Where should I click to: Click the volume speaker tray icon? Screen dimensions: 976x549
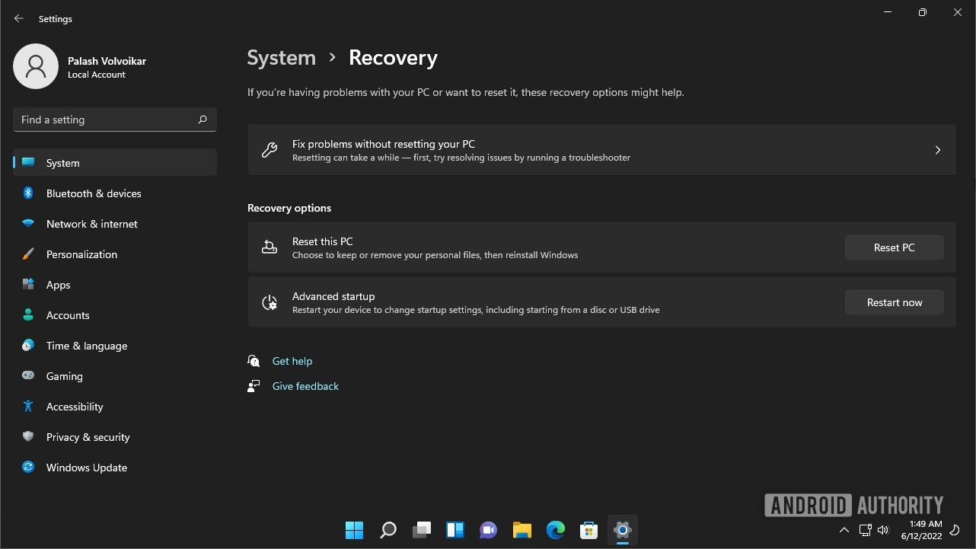click(883, 530)
